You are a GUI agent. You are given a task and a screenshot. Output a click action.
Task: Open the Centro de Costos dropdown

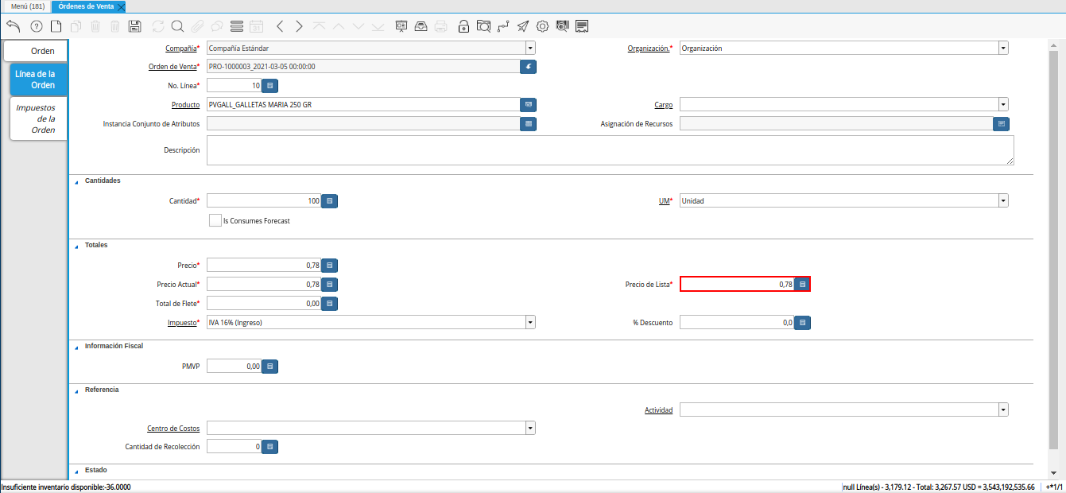[x=530, y=429]
